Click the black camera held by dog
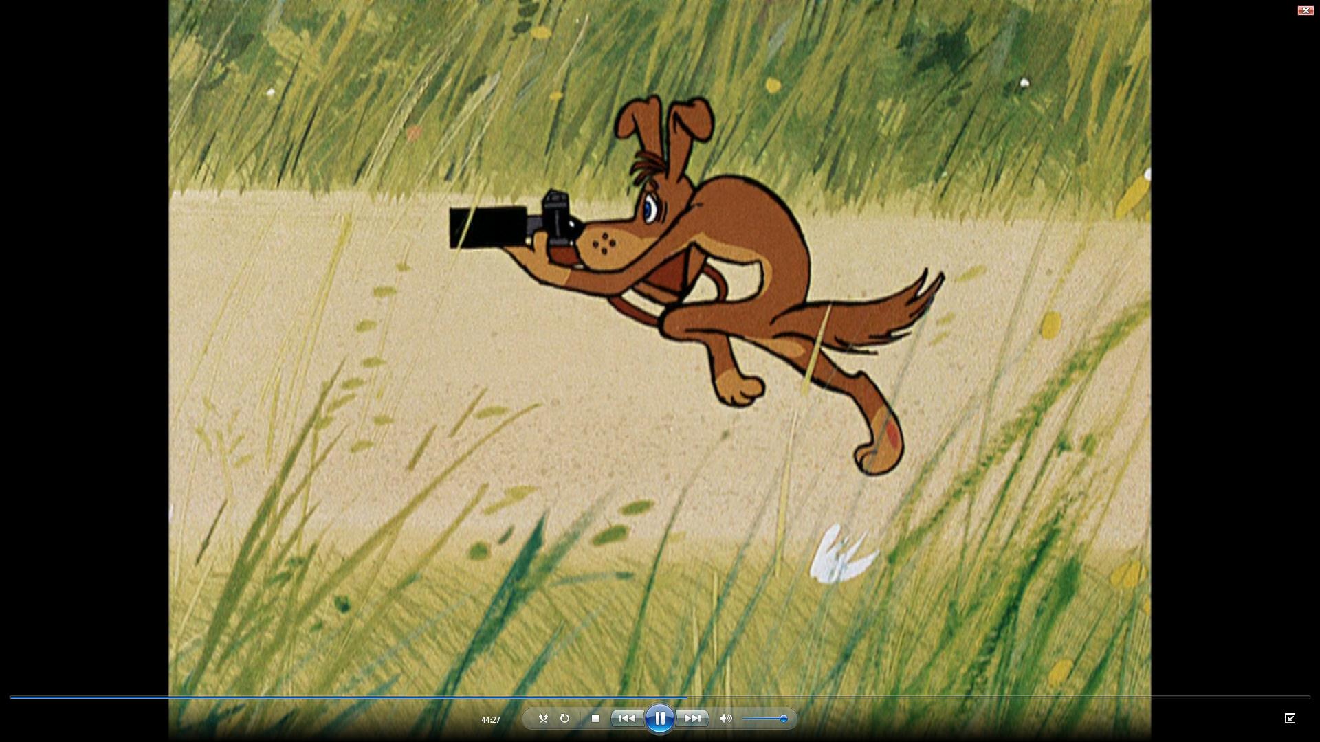This screenshot has height=742, width=1320. click(495, 227)
